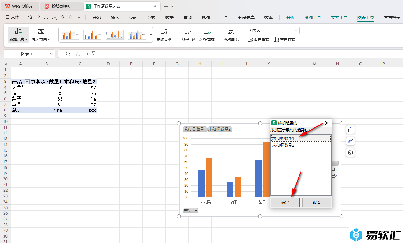
Task: Select cell with value 165
Action: [47, 111]
